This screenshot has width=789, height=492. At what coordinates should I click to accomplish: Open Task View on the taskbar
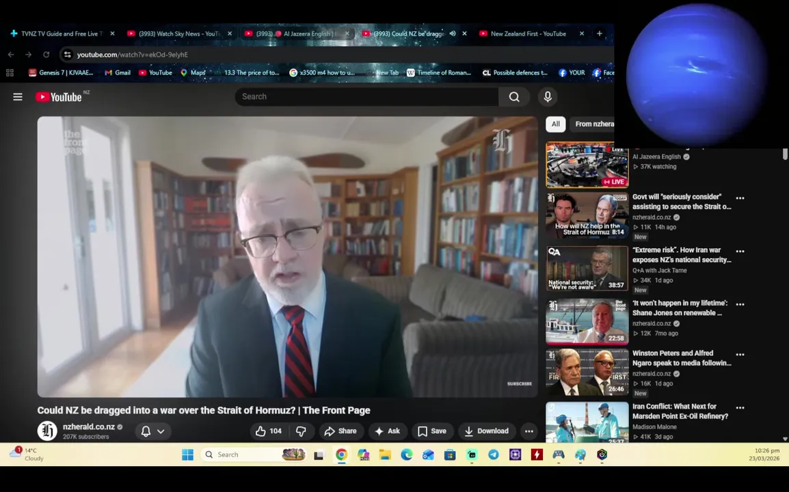click(319, 455)
